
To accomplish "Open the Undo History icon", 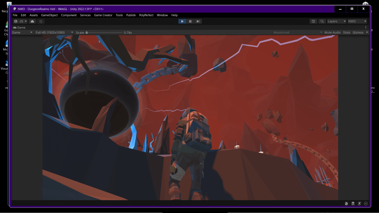I will pyautogui.click(x=313, y=21).
